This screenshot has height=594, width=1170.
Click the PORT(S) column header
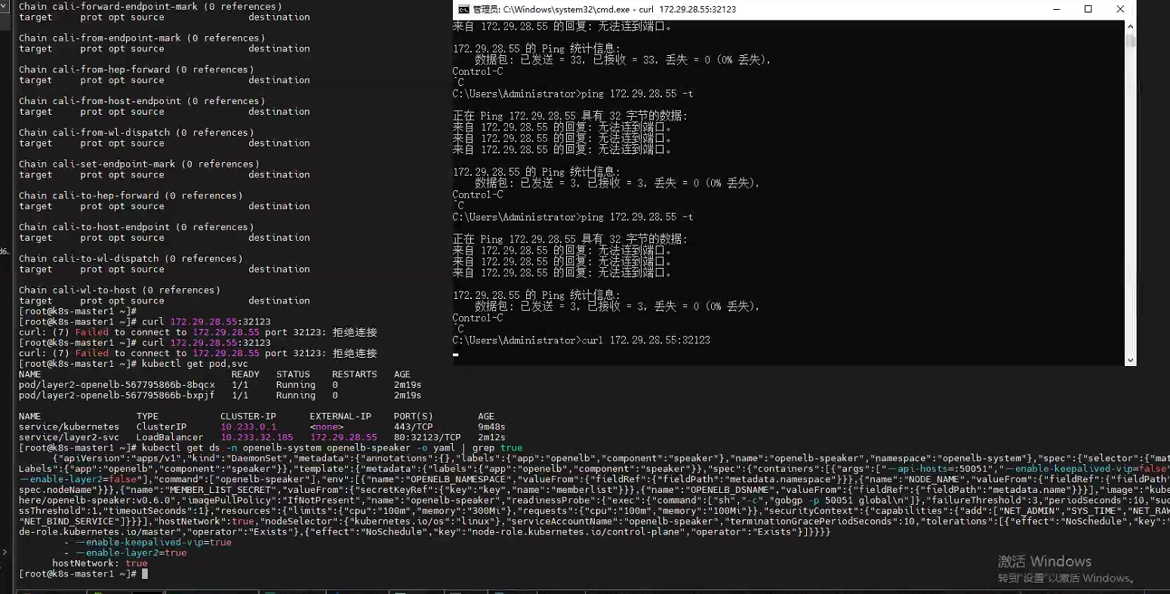[x=414, y=417]
